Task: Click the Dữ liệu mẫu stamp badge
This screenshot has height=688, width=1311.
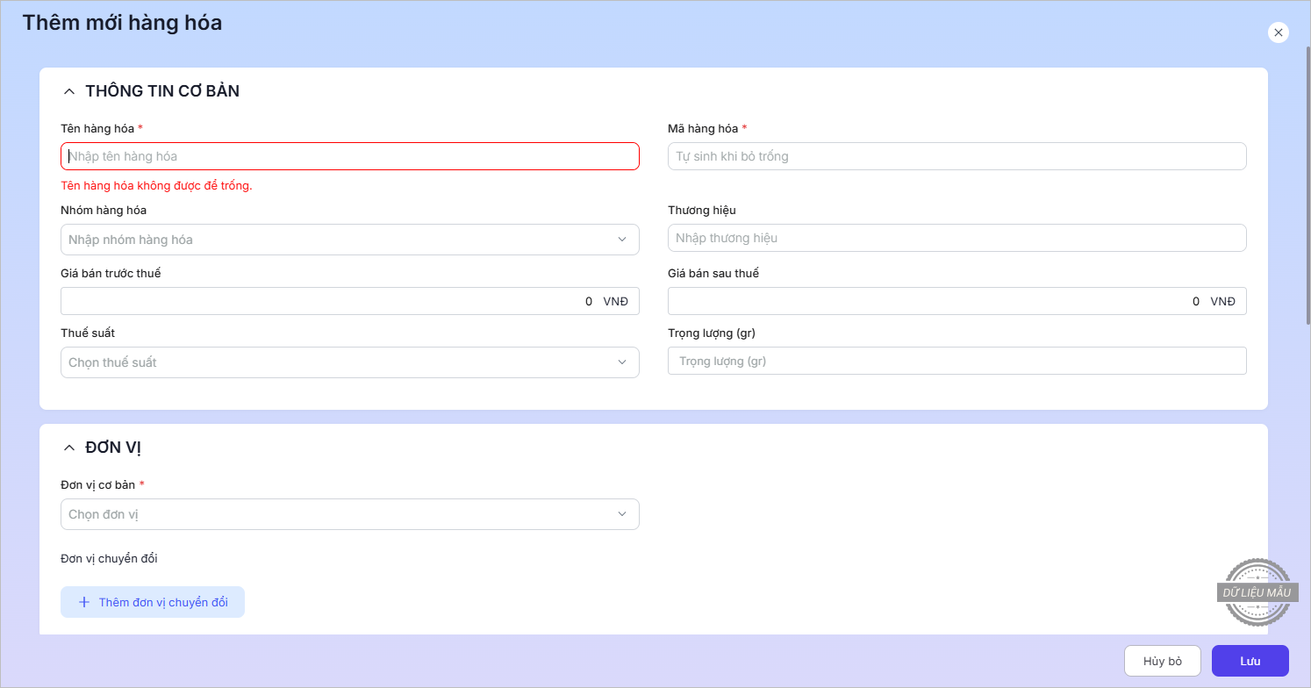Action: coord(1257,592)
